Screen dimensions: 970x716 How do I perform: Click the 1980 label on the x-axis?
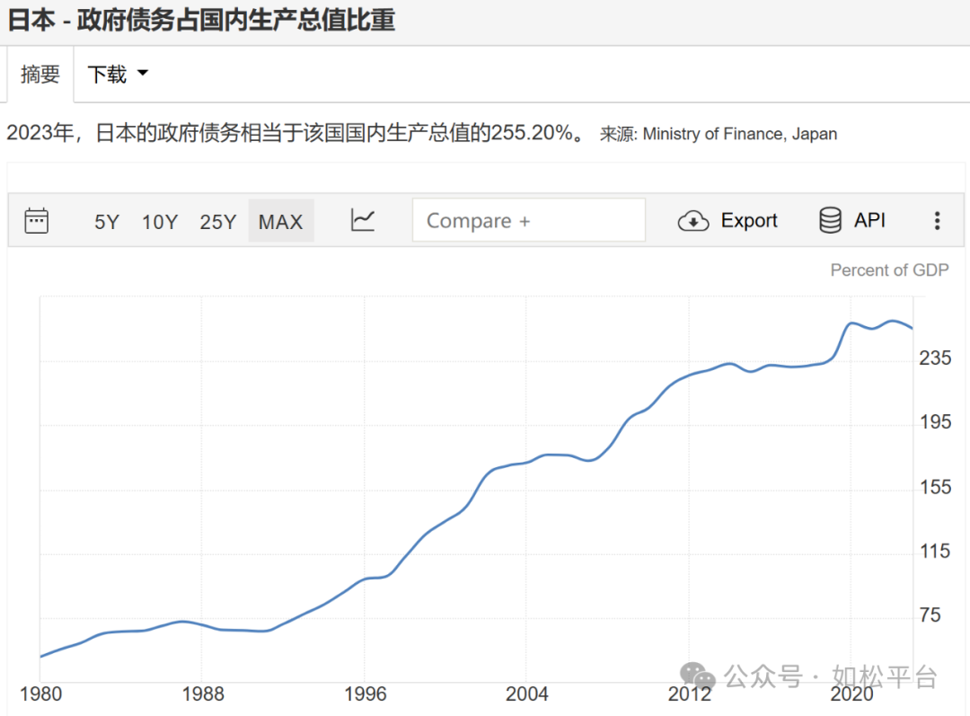coord(40,694)
